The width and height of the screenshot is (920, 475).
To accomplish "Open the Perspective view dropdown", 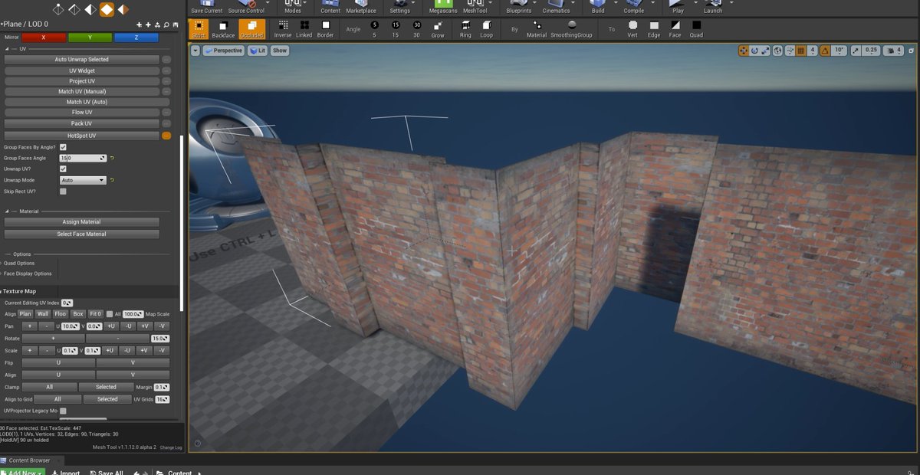I will [x=223, y=51].
